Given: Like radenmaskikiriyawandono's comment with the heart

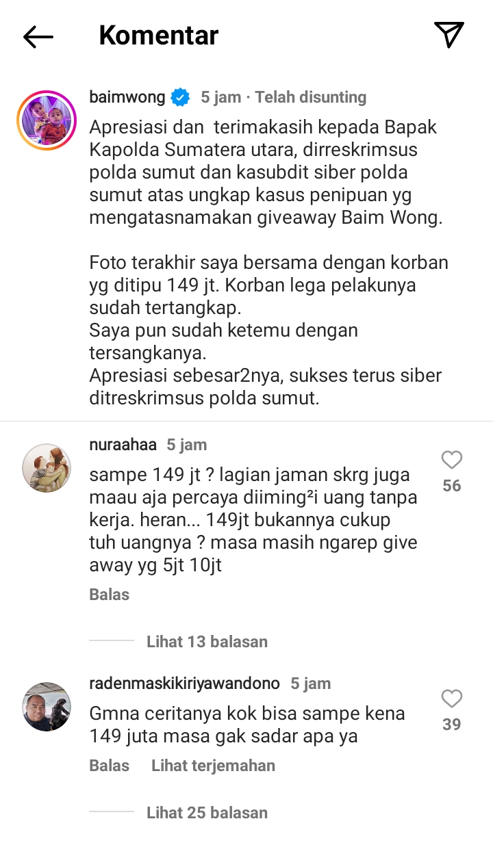Looking at the screenshot, I should pos(452,699).
